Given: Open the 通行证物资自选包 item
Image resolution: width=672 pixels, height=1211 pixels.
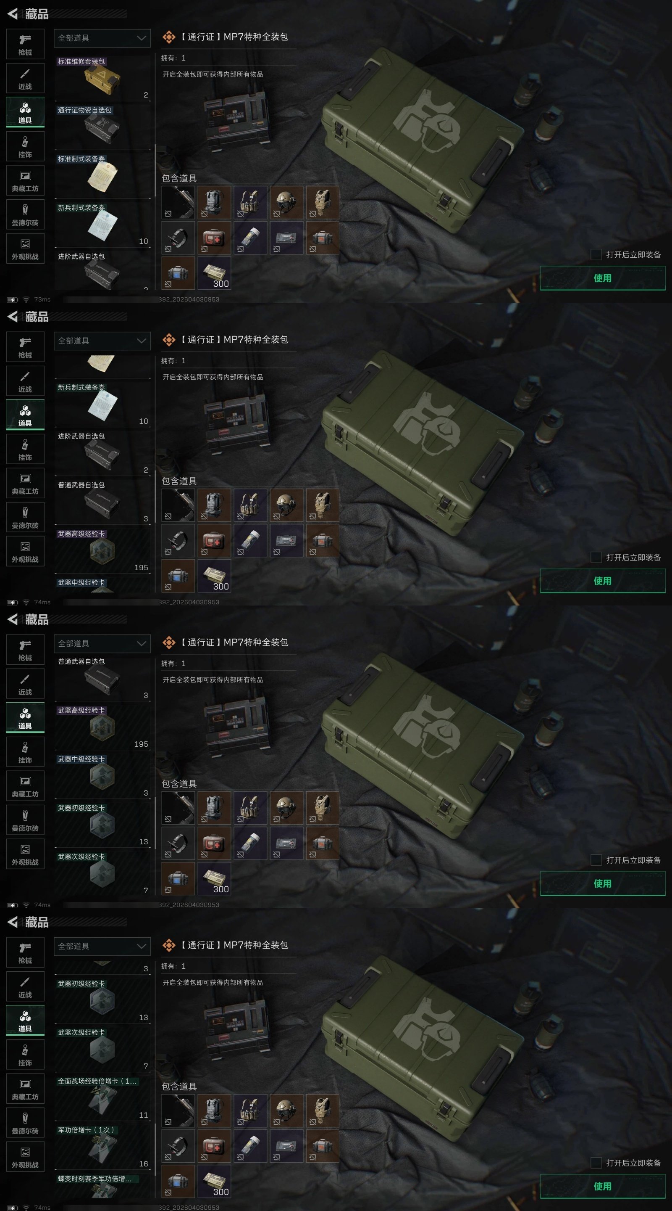Looking at the screenshot, I should coord(103,127).
